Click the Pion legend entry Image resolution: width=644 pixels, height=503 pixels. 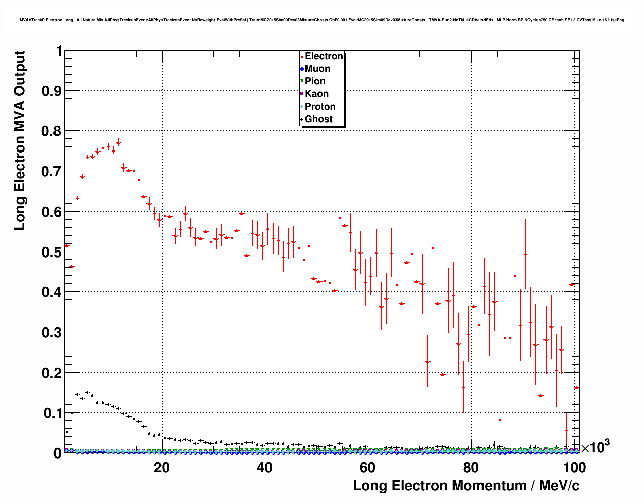pos(312,81)
